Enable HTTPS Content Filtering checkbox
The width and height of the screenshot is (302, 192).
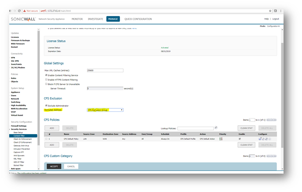(x=46, y=79)
